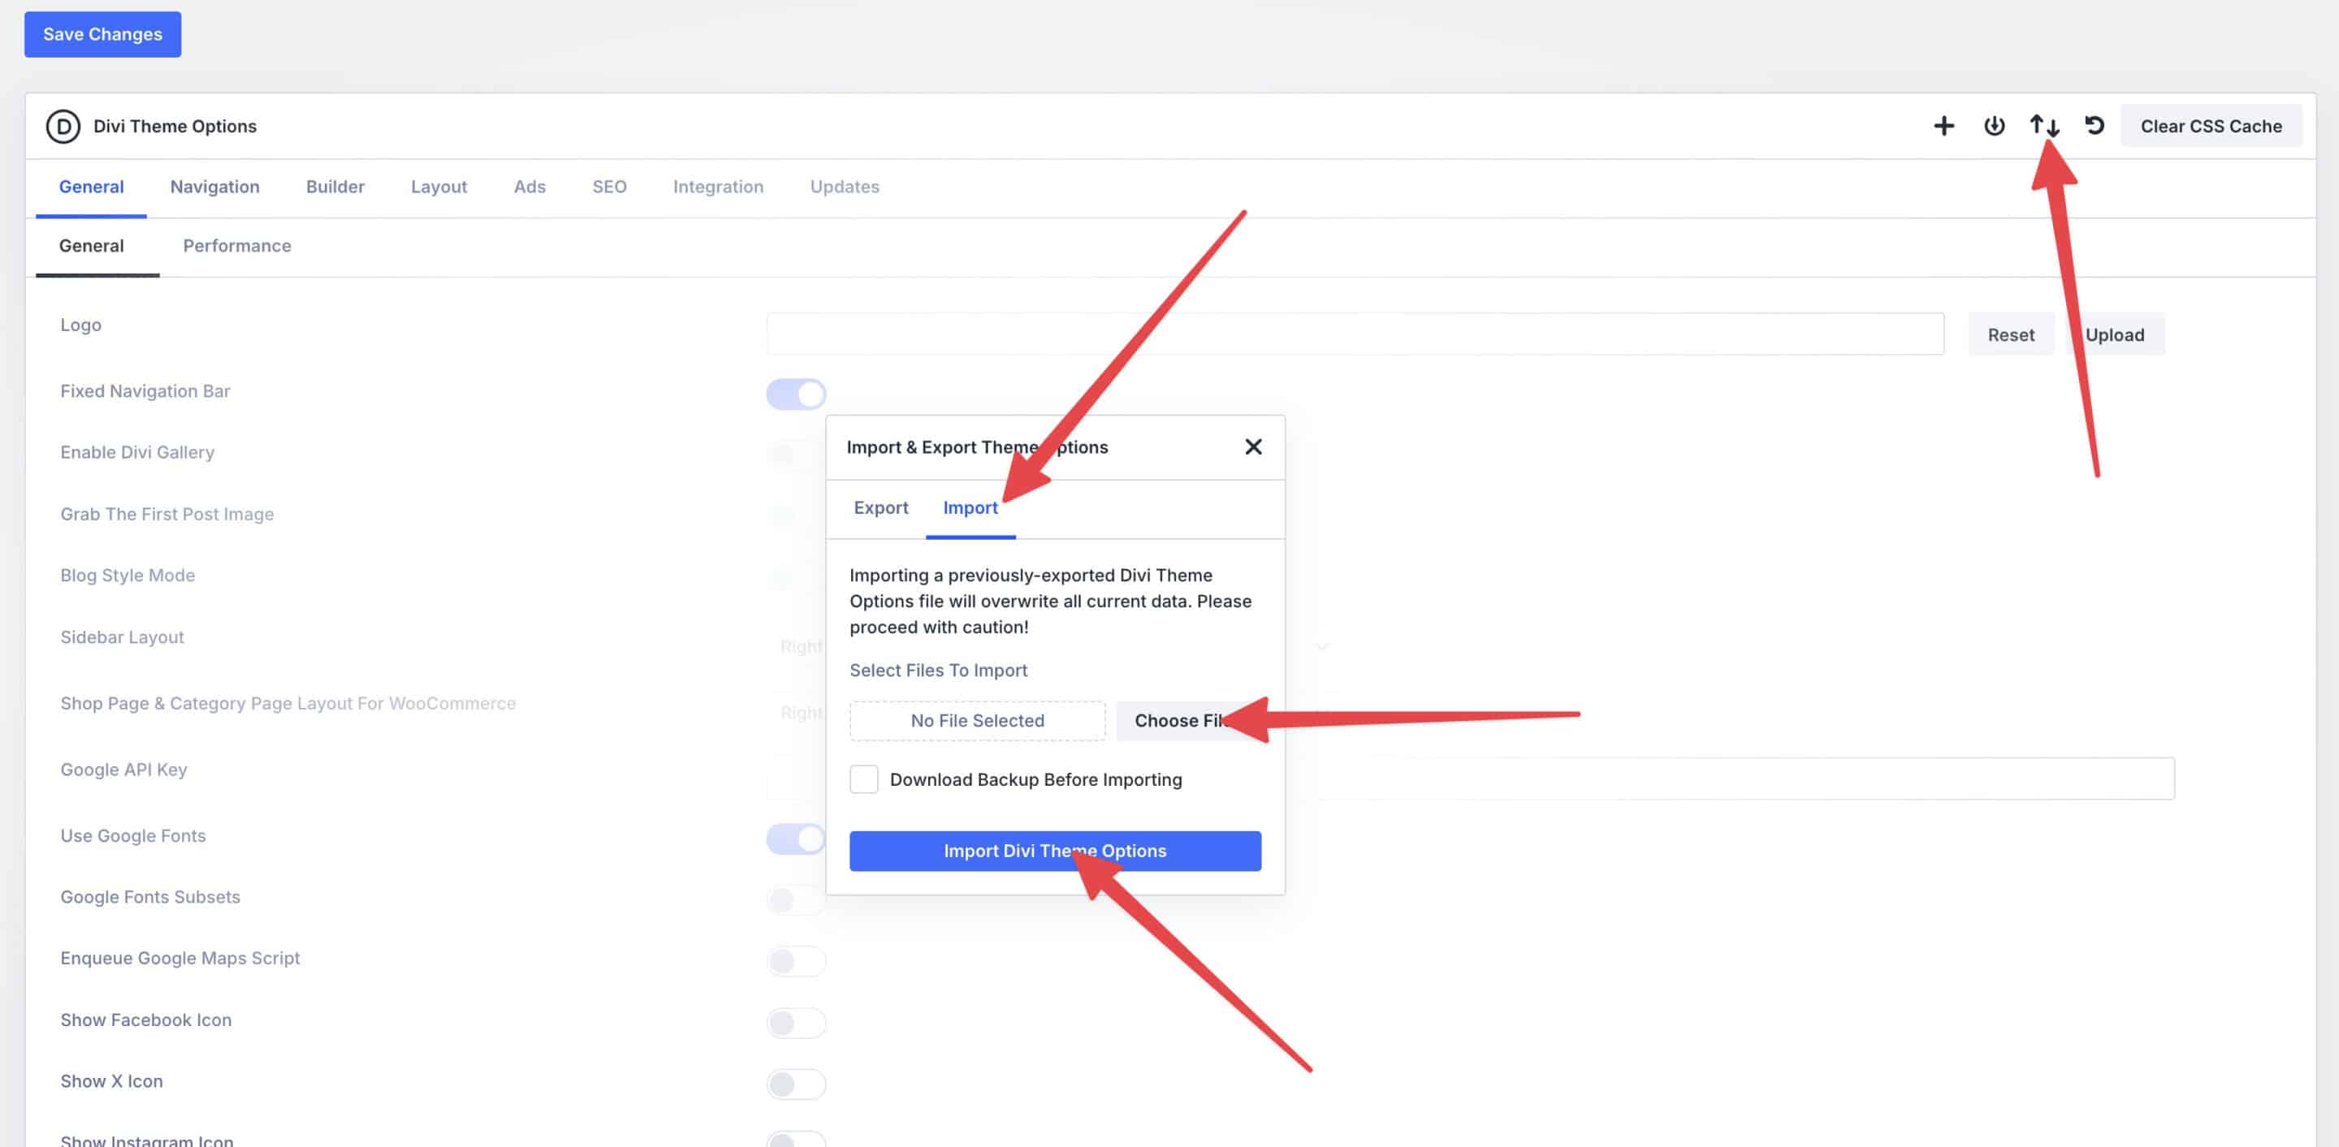The image size is (2339, 1147).
Task: Toggle Fixed Navigation Bar switch
Action: point(796,394)
